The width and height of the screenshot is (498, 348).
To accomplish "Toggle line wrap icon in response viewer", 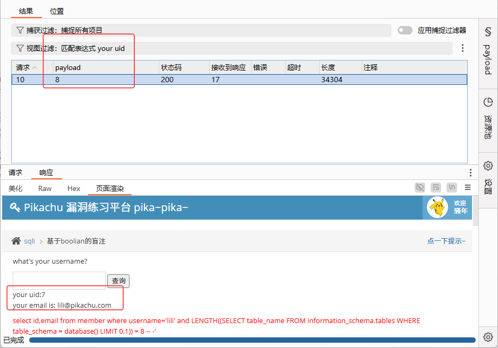I will tap(436, 187).
